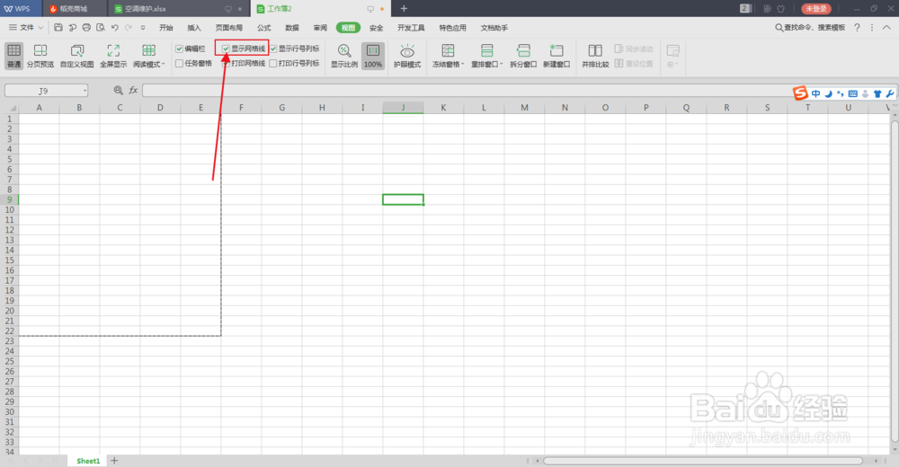Click the horizontal scrollbar at the bottom

click(702, 461)
